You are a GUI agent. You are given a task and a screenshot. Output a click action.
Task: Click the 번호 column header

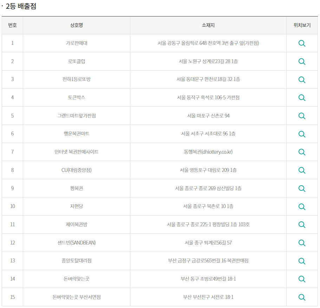pos(12,25)
